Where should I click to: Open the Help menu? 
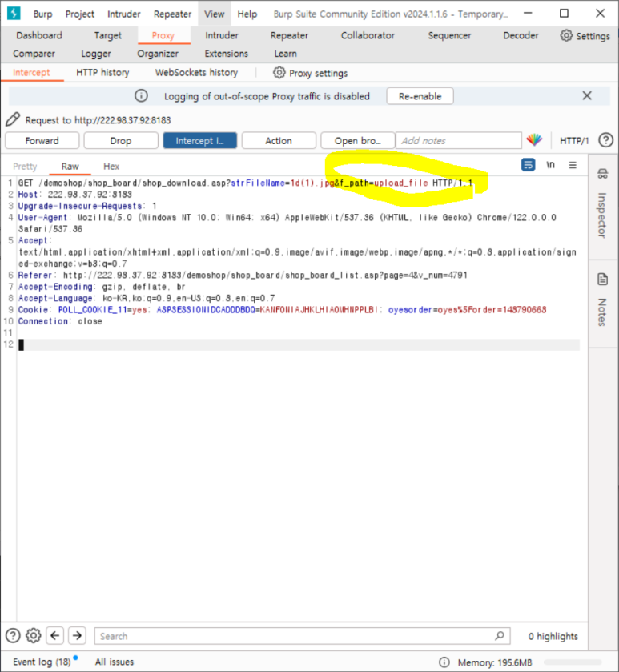click(x=247, y=14)
